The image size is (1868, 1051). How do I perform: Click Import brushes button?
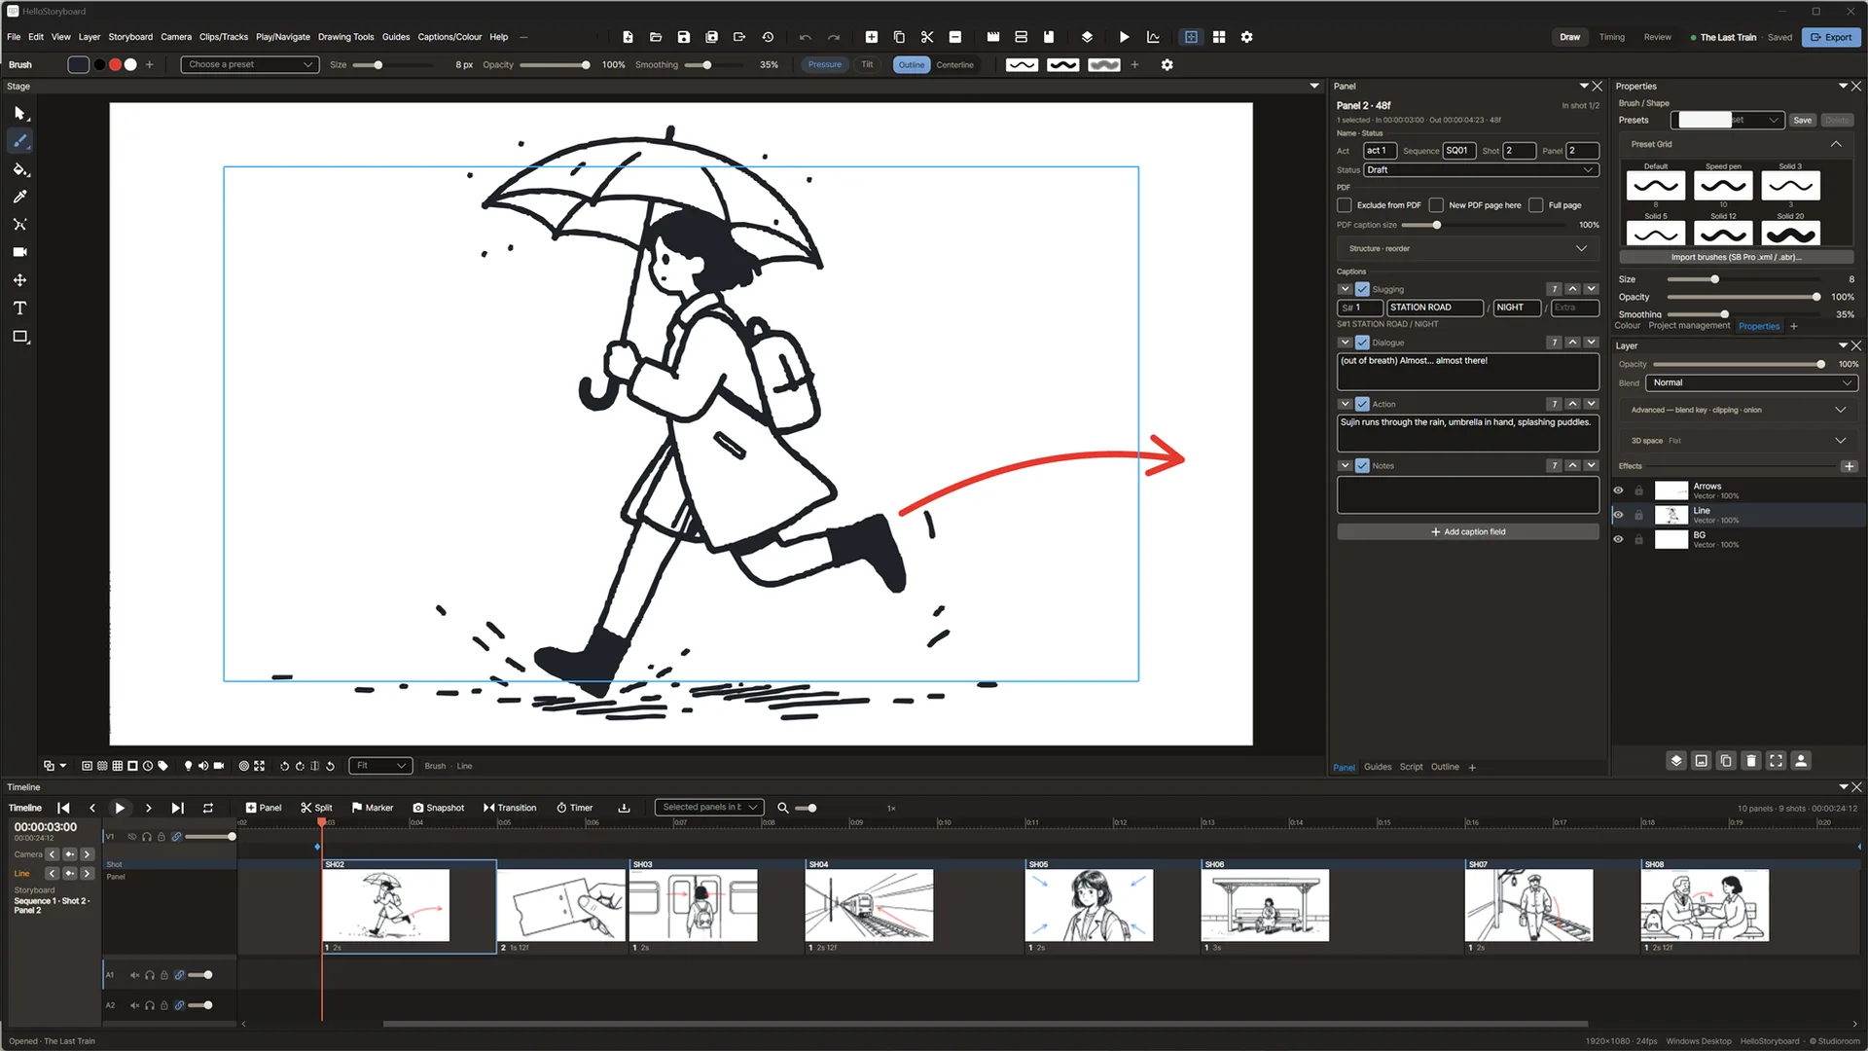click(x=1736, y=257)
